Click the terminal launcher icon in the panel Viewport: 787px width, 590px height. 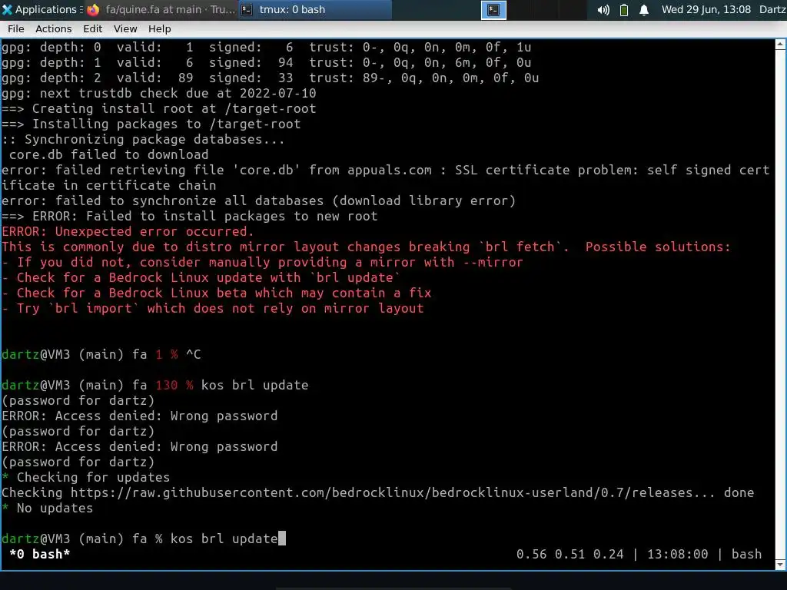pos(493,9)
